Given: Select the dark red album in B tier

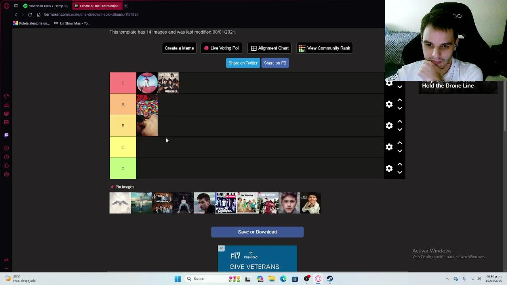Looking at the screenshot, I should 147,125.
